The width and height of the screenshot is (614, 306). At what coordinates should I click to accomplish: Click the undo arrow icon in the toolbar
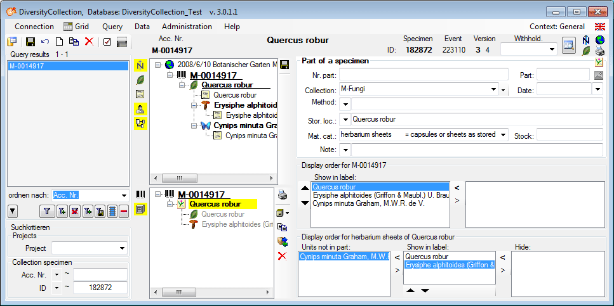(45, 42)
